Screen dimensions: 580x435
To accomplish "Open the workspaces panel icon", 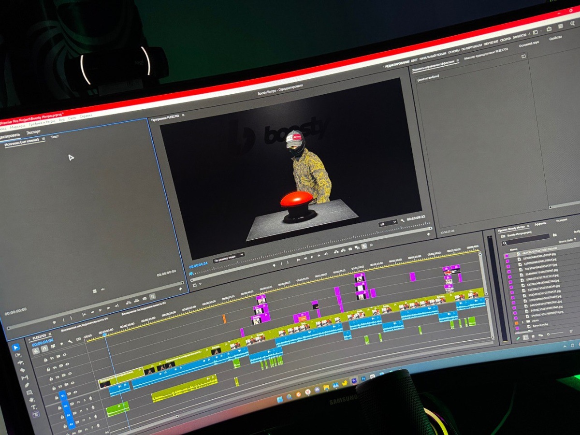I will [x=535, y=32].
